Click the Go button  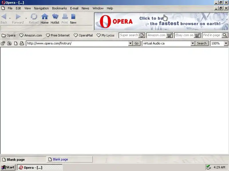tap(137, 43)
